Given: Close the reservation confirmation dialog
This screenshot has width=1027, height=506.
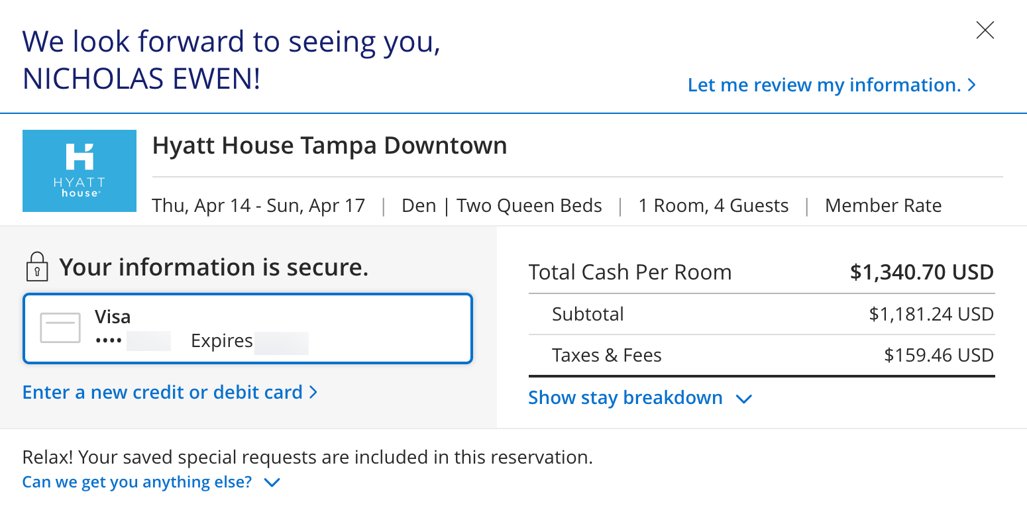Looking at the screenshot, I should pos(985,30).
